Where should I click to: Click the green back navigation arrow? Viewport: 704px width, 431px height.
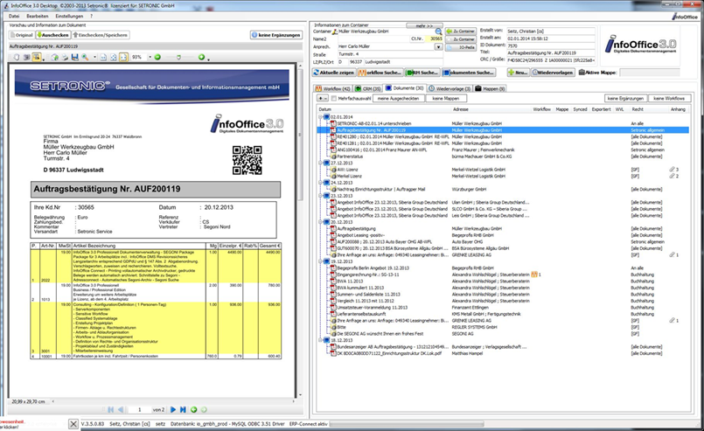(194, 409)
